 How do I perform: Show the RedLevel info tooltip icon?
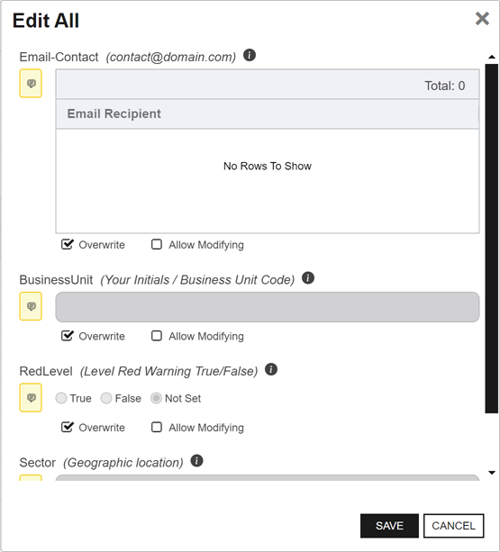[x=271, y=369]
